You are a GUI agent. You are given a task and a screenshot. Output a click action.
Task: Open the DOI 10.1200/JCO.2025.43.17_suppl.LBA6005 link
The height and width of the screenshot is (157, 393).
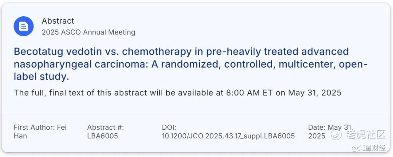coord(228,136)
